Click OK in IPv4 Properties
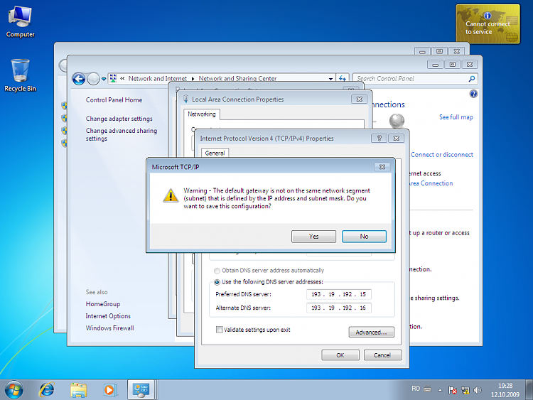The height and width of the screenshot is (400, 533). tap(340, 355)
